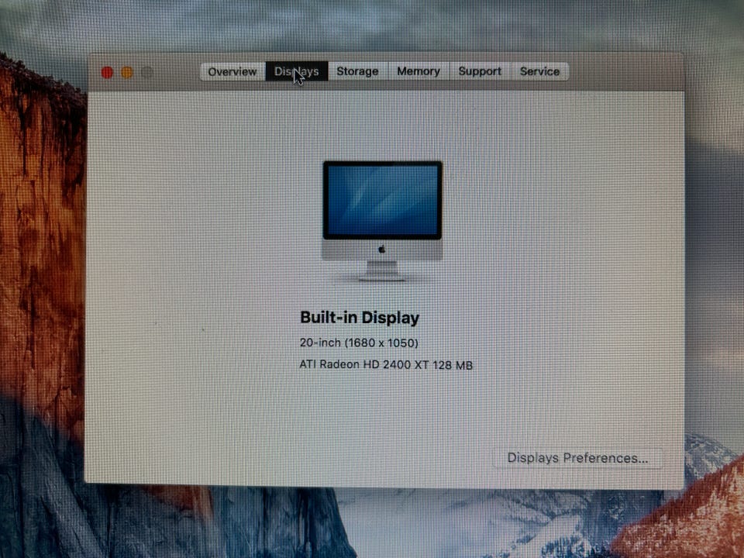
Task: Close the About This Mac window
Action: pos(107,73)
